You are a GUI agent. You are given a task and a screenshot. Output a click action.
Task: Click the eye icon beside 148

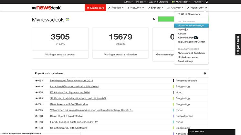point(36,116)
